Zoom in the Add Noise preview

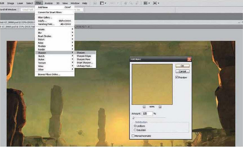coord(160,107)
